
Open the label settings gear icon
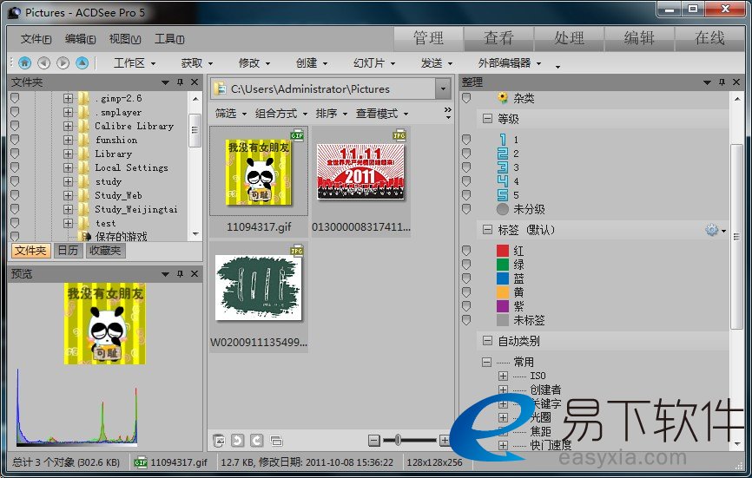[713, 230]
